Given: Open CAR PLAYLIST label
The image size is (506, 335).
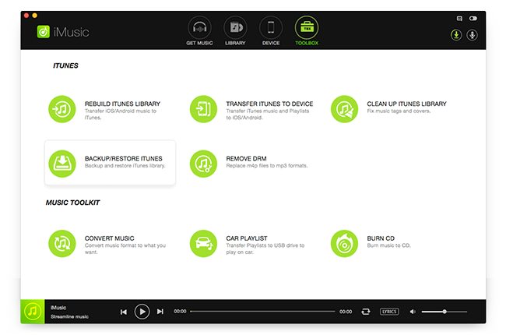Looking at the screenshot, I should pos(247,238).
